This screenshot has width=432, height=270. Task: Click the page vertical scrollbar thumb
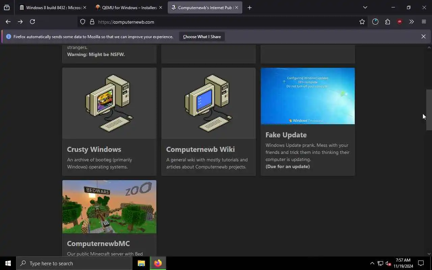(x=429, y=110)
